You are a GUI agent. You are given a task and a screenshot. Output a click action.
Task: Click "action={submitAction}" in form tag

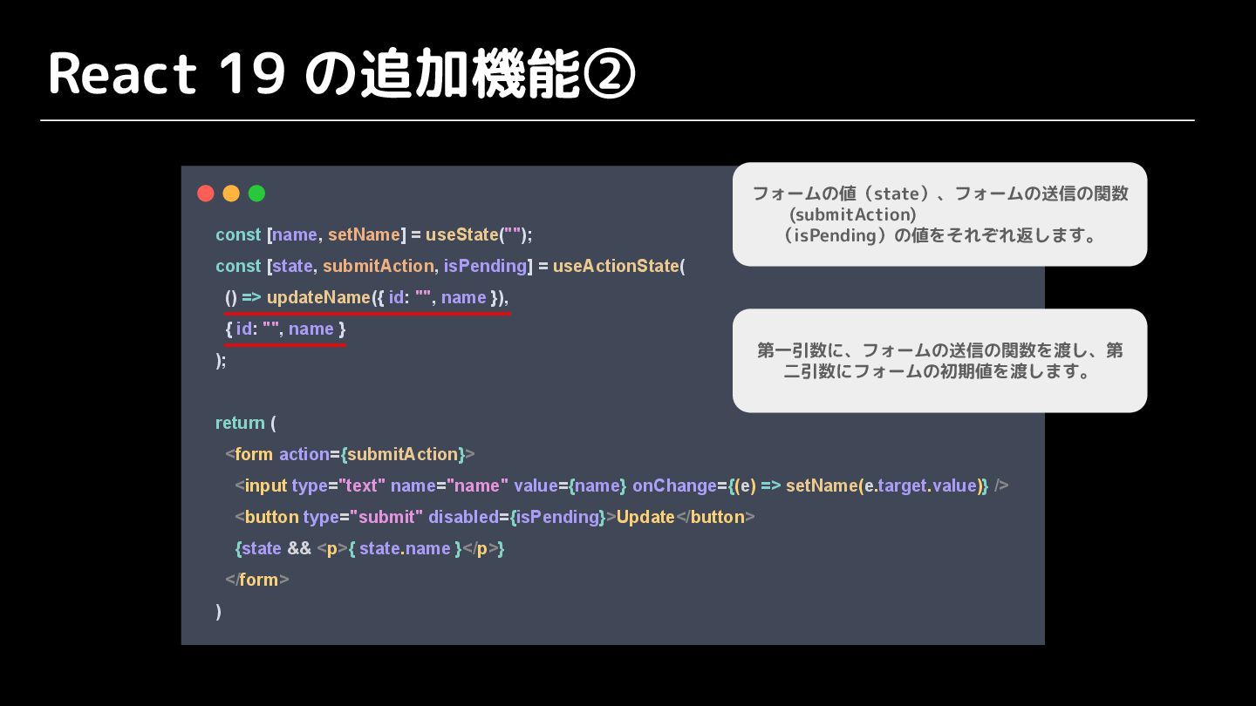(x=372, y=454)
